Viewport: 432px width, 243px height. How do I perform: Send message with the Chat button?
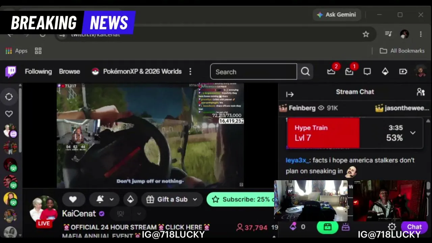[x=414, y=227]
